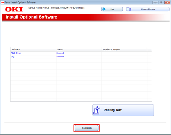This screenshot has width=171, height=135.
Task: Open Help from the header
Action: click(112, 9)
